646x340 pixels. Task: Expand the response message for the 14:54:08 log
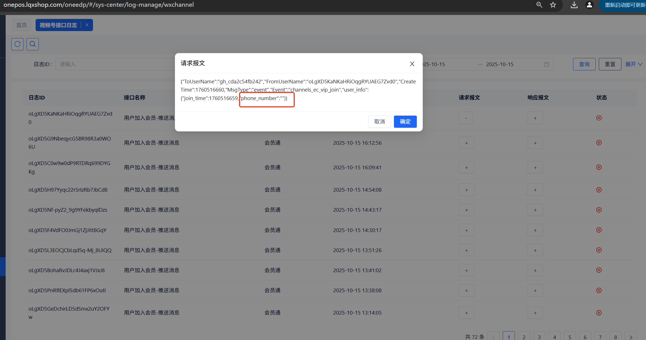click(535, 190)
